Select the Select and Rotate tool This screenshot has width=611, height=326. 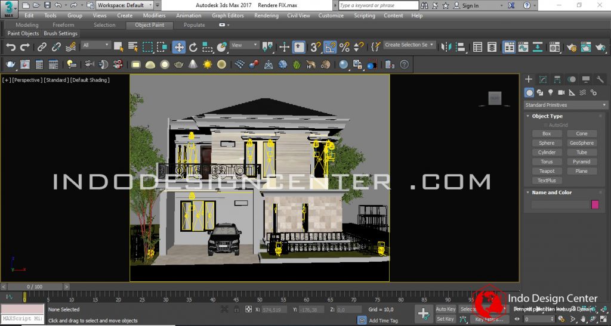click(193, 47)
